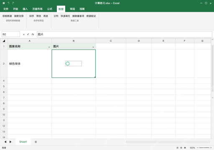Cancel the formula bar entry (×)
The image size is (214, 150).
(x=24, y=35)
